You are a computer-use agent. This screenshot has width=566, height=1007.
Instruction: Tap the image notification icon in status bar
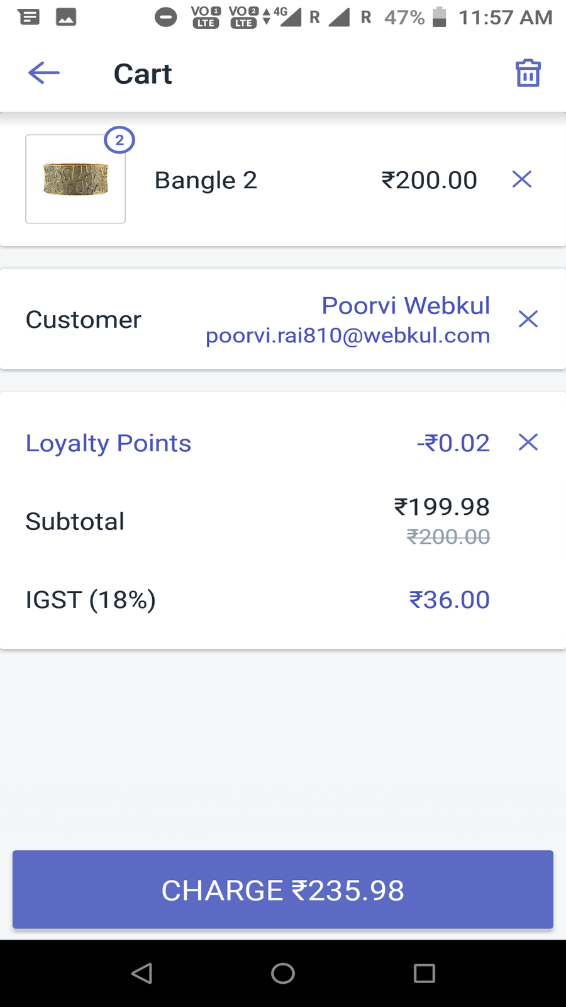66,17
